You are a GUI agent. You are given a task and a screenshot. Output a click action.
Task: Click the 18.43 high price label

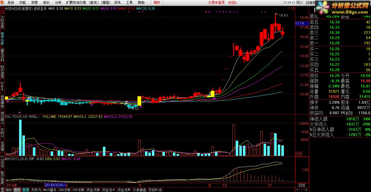[283, 15]
